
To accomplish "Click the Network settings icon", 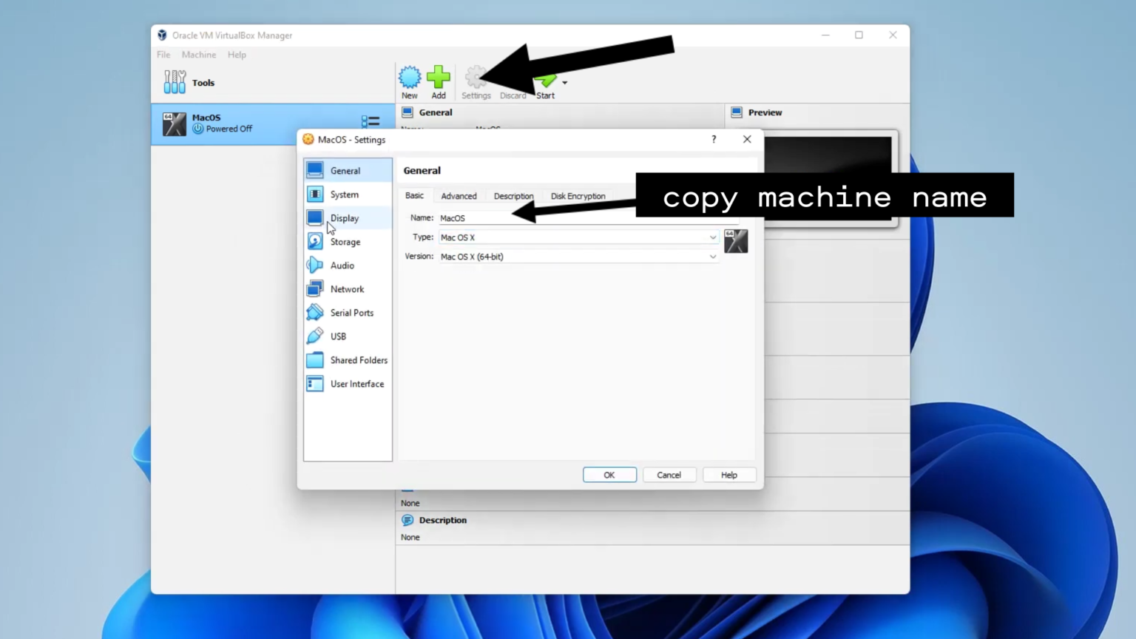I will 316,288.
